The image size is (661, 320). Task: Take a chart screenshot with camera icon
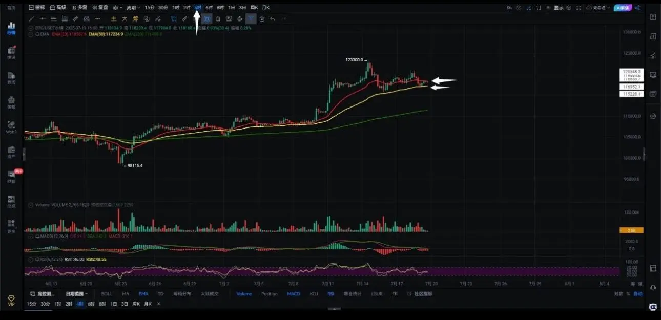point(519,8)
